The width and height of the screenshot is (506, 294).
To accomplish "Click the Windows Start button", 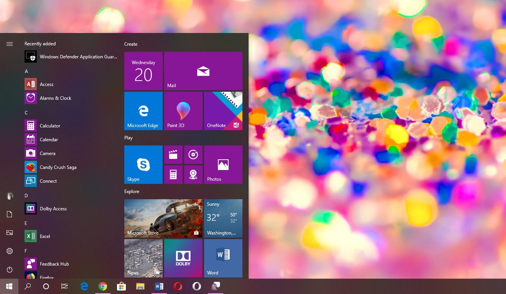I will (x=9, y=286).
